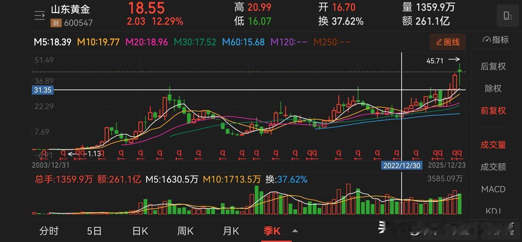The height and width of the screenshot is (242, 522).
Task: Tap the 31.35 crosshair price label
Action: click(x=42, y=90)
